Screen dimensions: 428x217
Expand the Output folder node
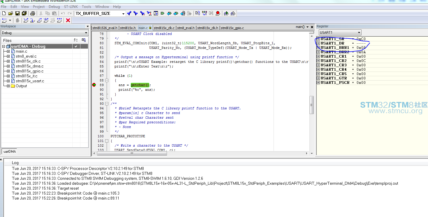point(8,86)
